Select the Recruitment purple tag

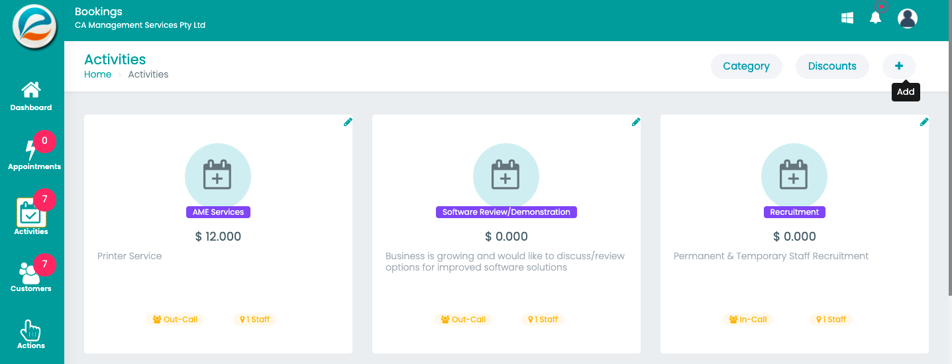[794, 212]
